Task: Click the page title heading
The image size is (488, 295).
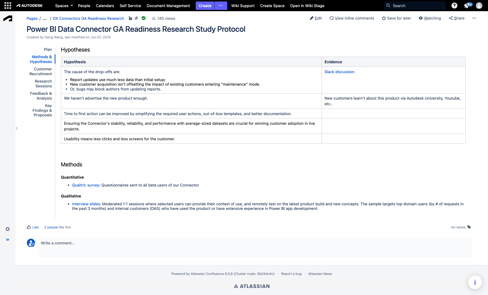Action: click(136, 29)
